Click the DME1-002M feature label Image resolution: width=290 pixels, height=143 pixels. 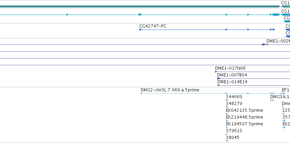[278, 41]
